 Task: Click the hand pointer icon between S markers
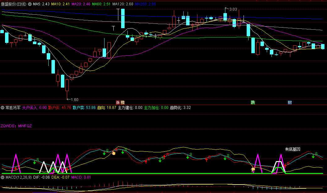tap(114, 153)
